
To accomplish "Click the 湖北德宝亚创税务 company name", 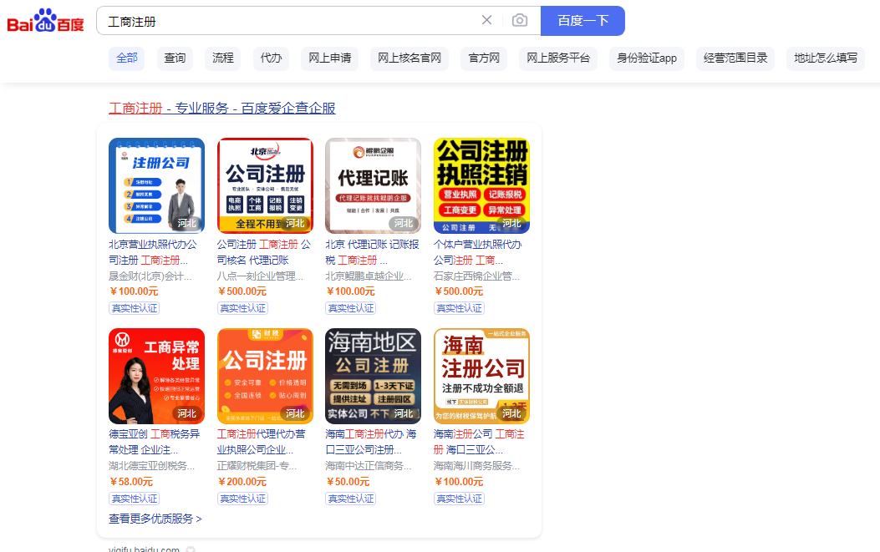I will [152, 466].
